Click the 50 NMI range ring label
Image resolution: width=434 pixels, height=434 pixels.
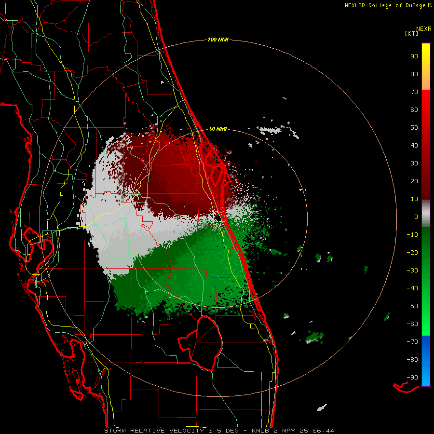pyautogui.click(x=218, y=129)
